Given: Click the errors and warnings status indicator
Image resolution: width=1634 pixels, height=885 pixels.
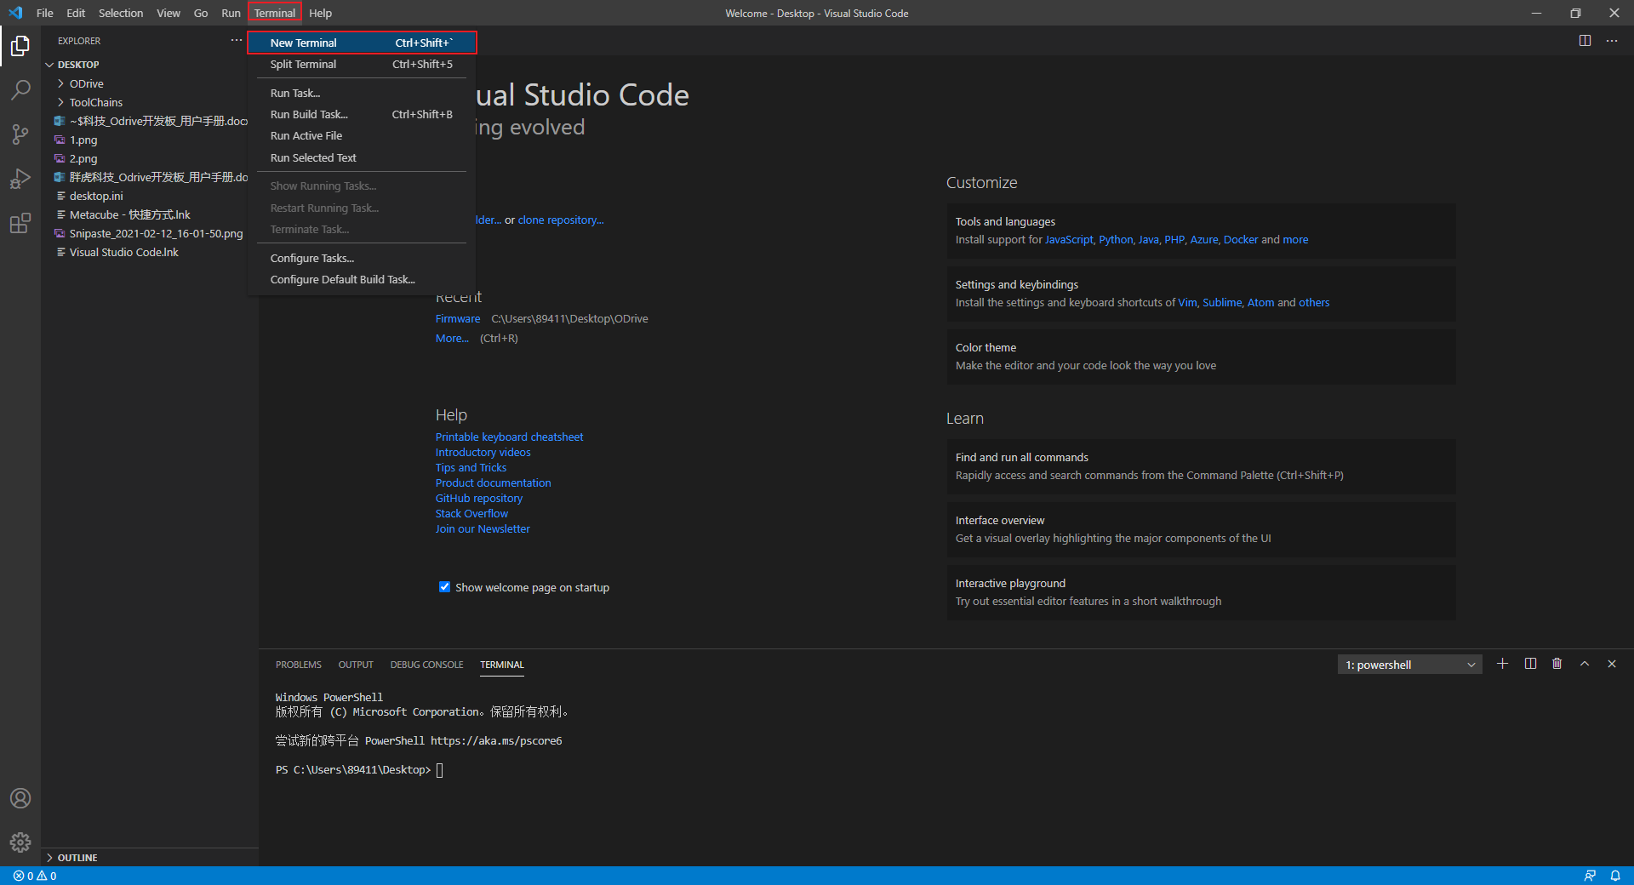Looking at the screenshot, I should click(x=35, y=876).
